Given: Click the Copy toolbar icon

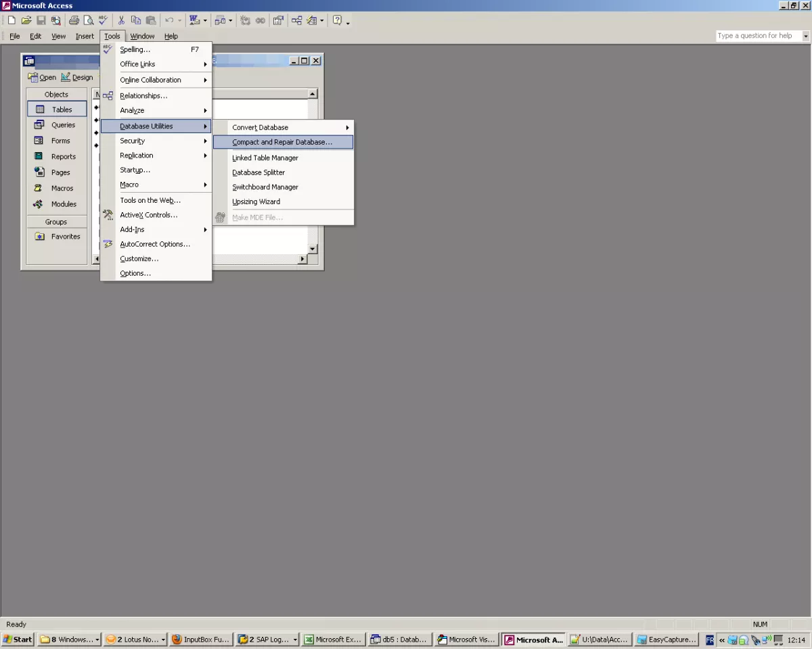Looking at the screenshot, I should [x=136, y=20].
